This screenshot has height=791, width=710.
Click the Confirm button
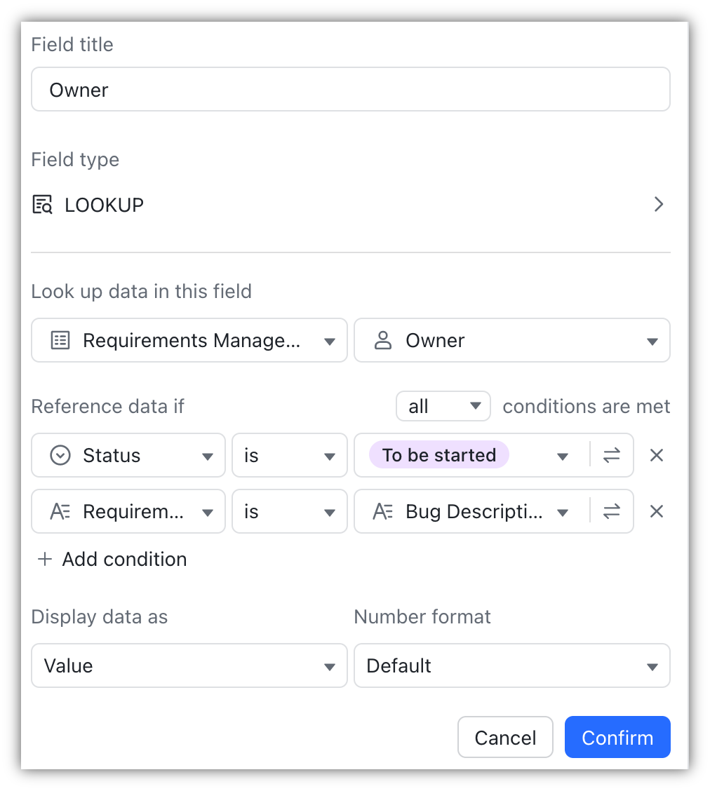(x=617, y=737)
